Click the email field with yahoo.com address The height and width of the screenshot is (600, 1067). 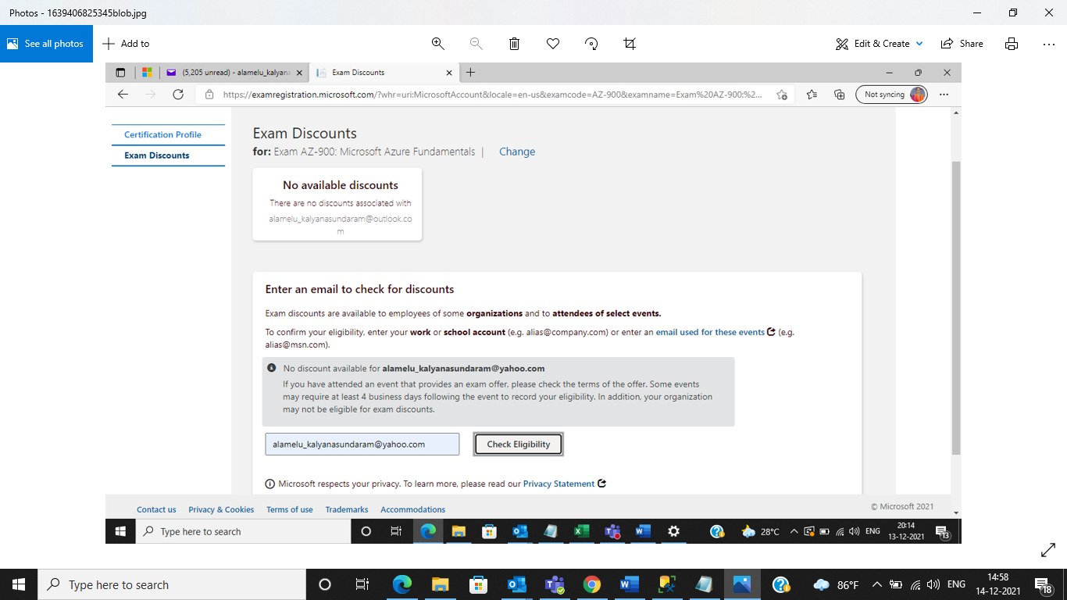[x=362, y=444]
